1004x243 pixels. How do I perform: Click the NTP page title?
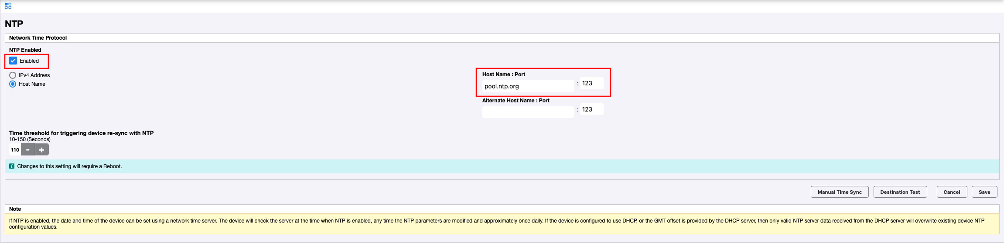click(14, 24)
